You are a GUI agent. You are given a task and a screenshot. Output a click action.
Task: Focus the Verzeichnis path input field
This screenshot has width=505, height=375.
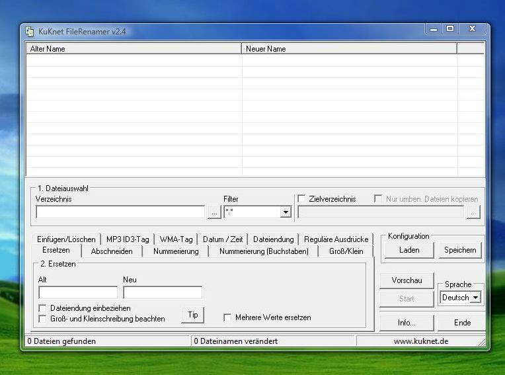[x=120, y=212]
